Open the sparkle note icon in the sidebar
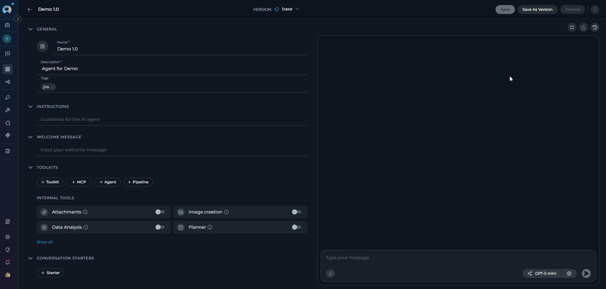606x289 pixels. 8,221
